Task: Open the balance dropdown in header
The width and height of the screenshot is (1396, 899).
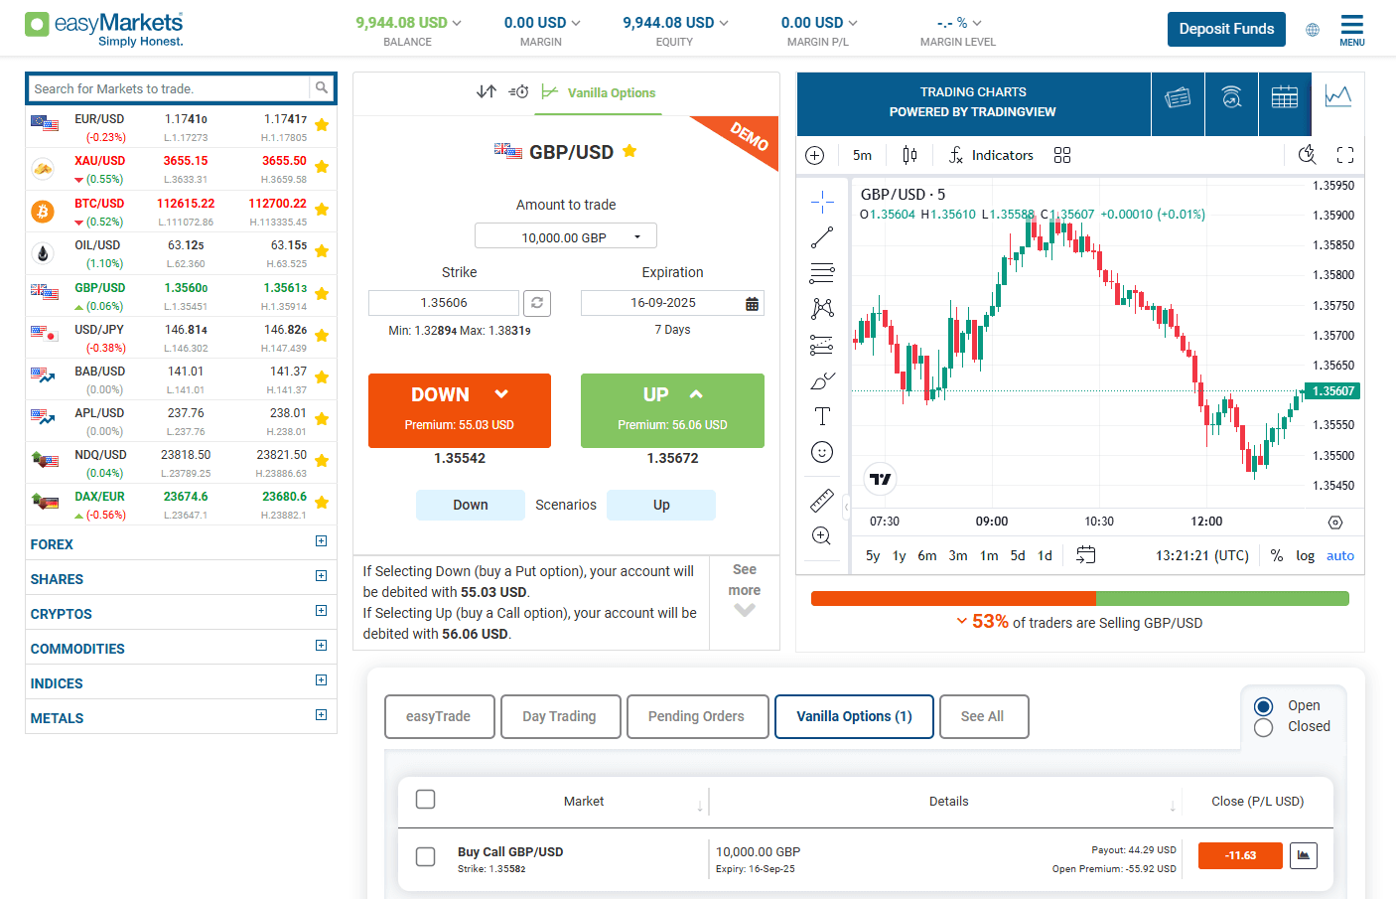Action: (x=457, y=23)
